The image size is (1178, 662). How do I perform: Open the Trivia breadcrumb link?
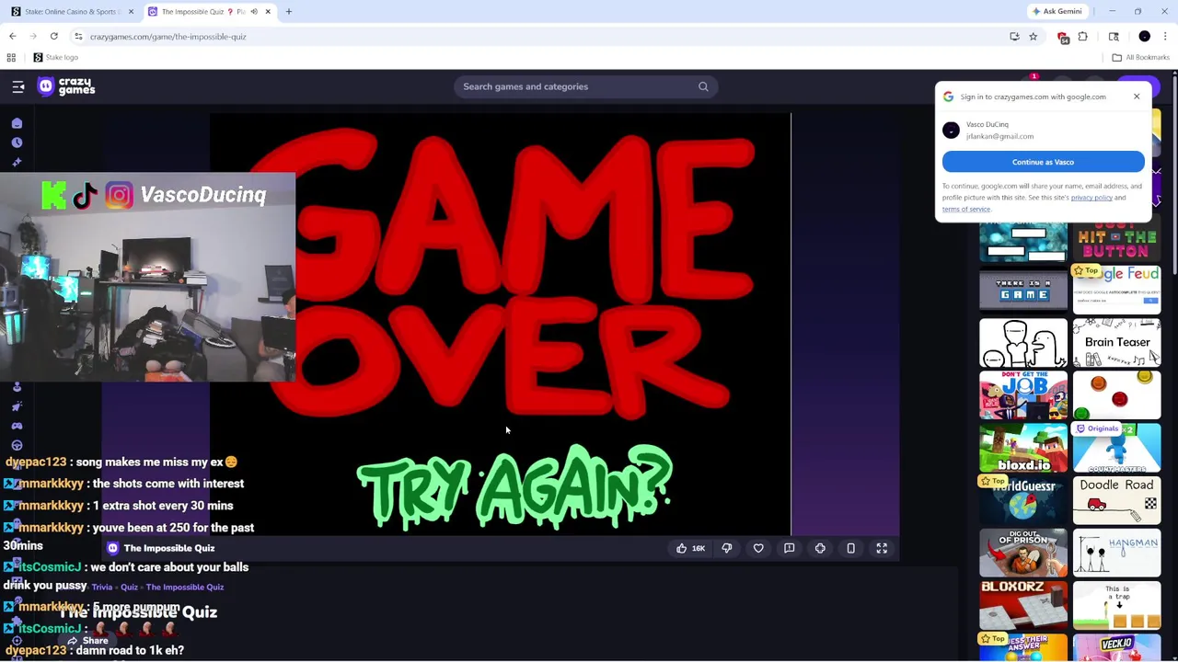click(101, 587)
